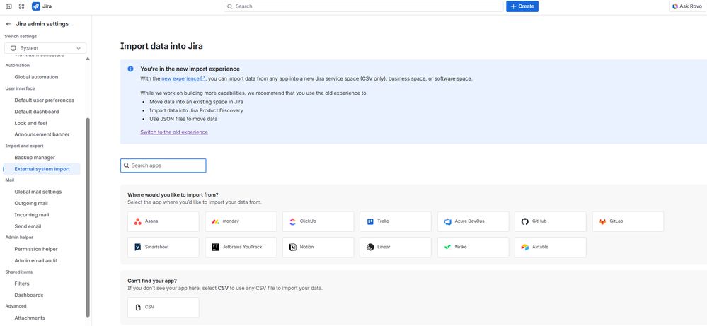Click the plus icon on Create button
Screen dimensions: 707x326
(x=513, y=6)
